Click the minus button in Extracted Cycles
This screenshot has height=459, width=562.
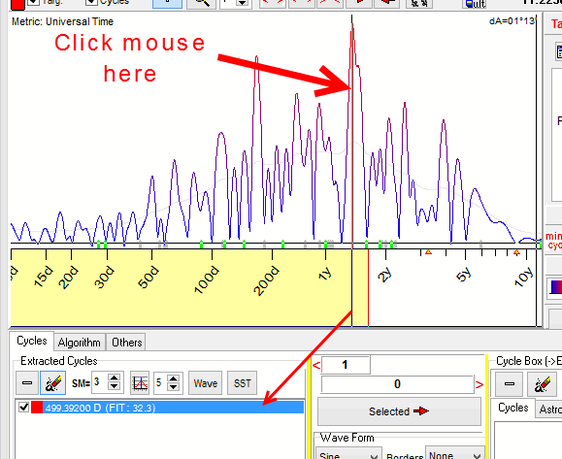pos(27,382)
